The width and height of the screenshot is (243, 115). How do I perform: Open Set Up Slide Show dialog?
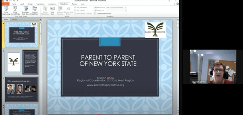click(45, 10)
